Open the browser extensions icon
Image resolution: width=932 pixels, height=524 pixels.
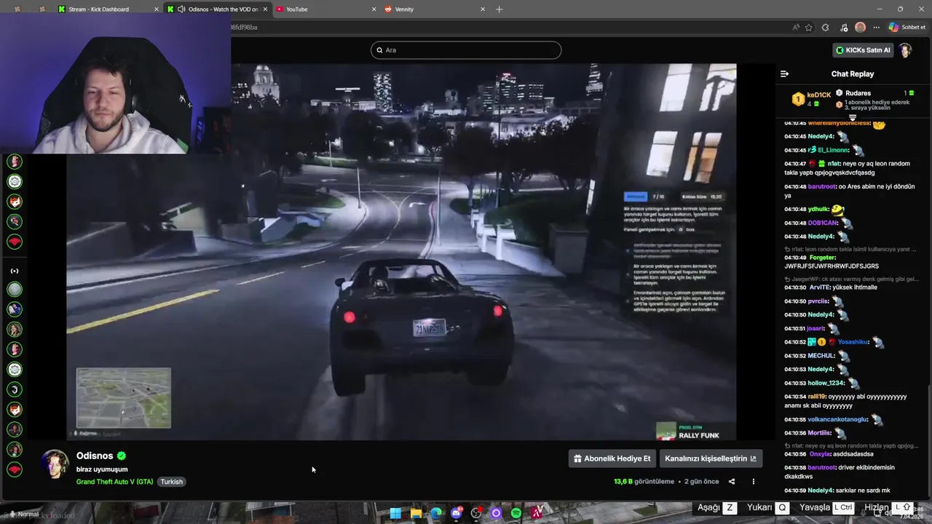[825, 28]
